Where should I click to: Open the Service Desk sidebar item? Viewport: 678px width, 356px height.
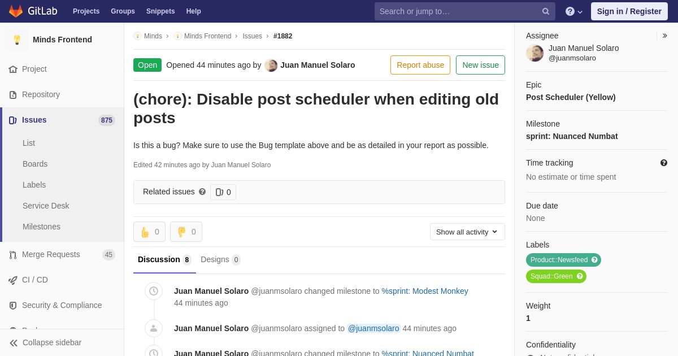click(x=46, y=206)
